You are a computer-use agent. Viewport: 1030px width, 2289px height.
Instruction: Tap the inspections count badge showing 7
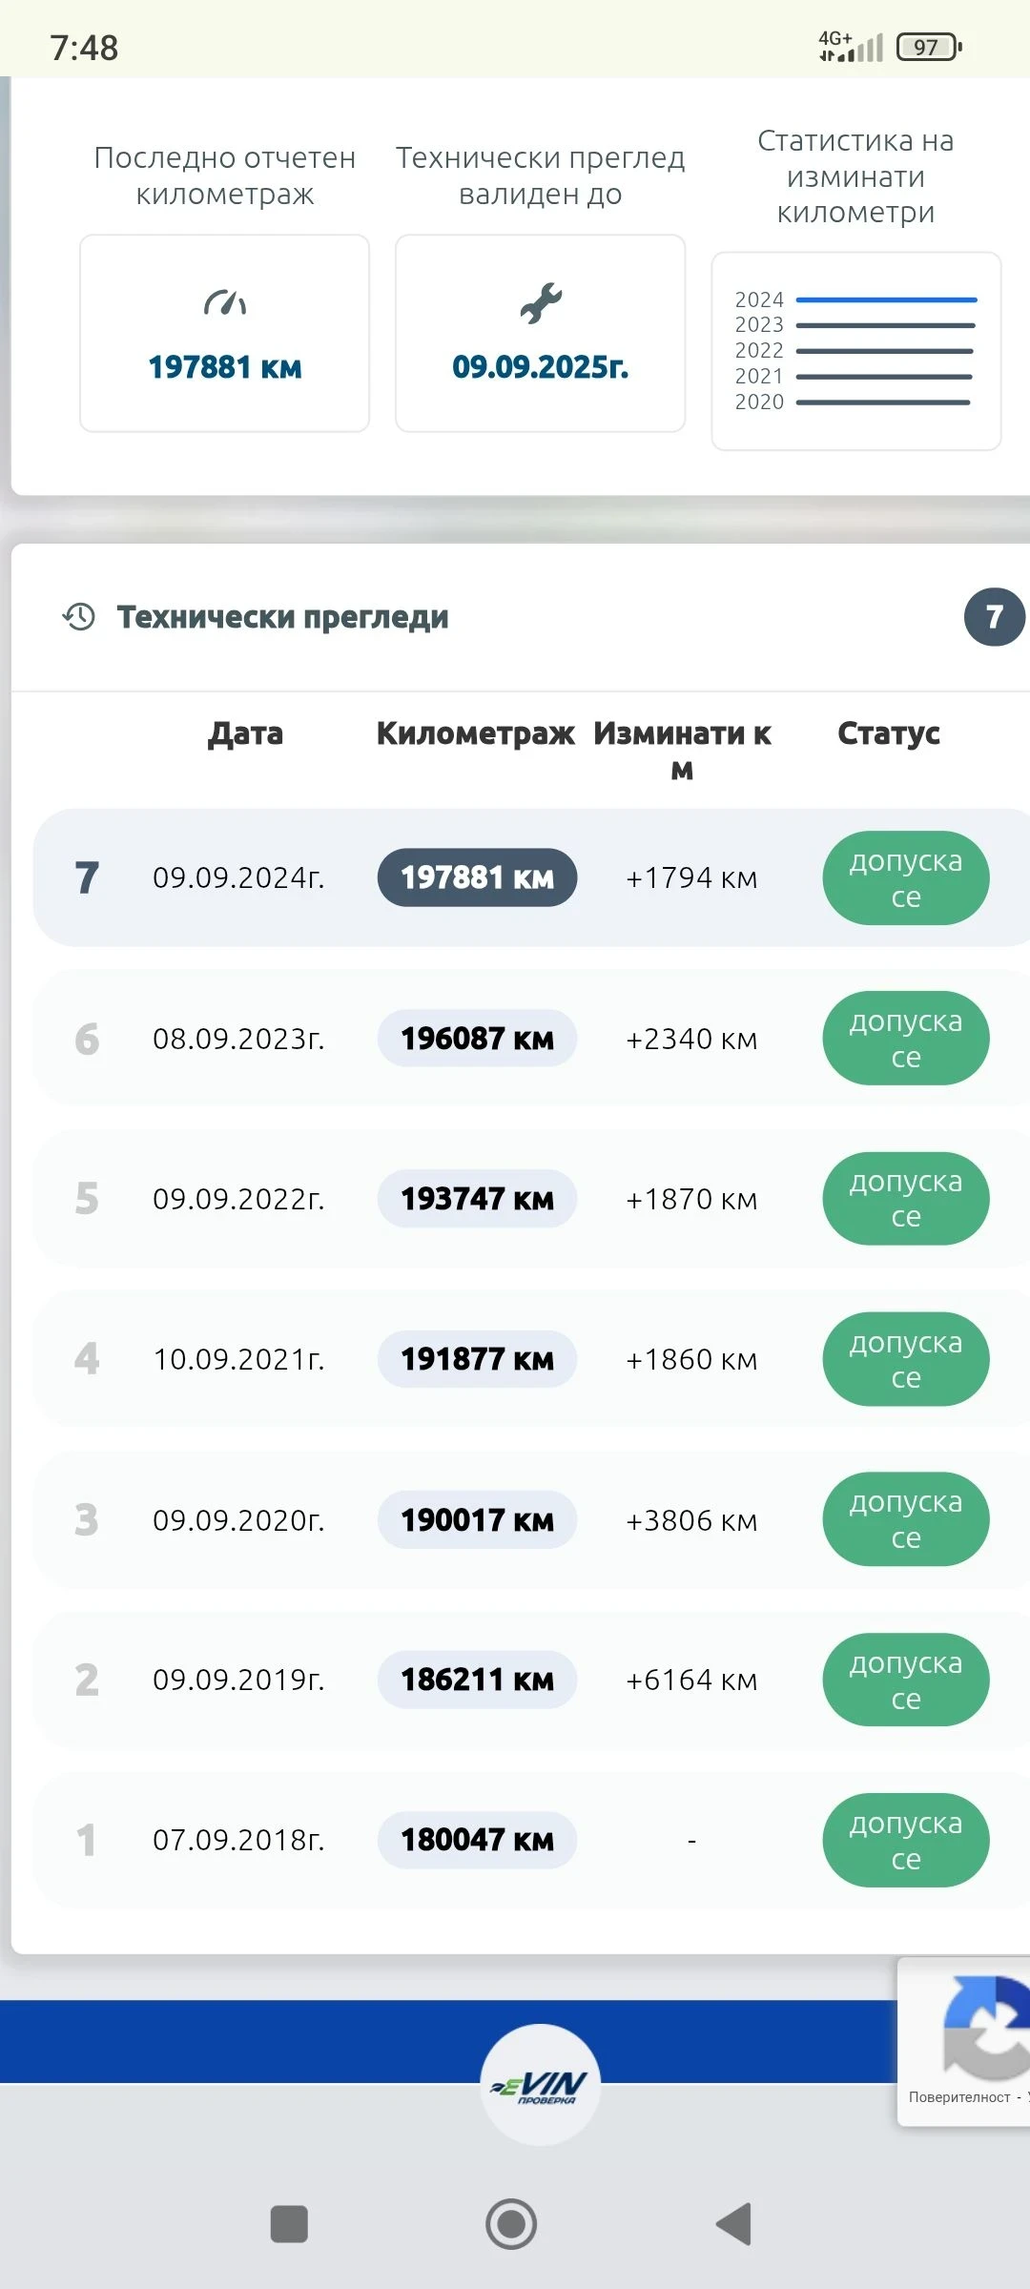coord(994,617)
